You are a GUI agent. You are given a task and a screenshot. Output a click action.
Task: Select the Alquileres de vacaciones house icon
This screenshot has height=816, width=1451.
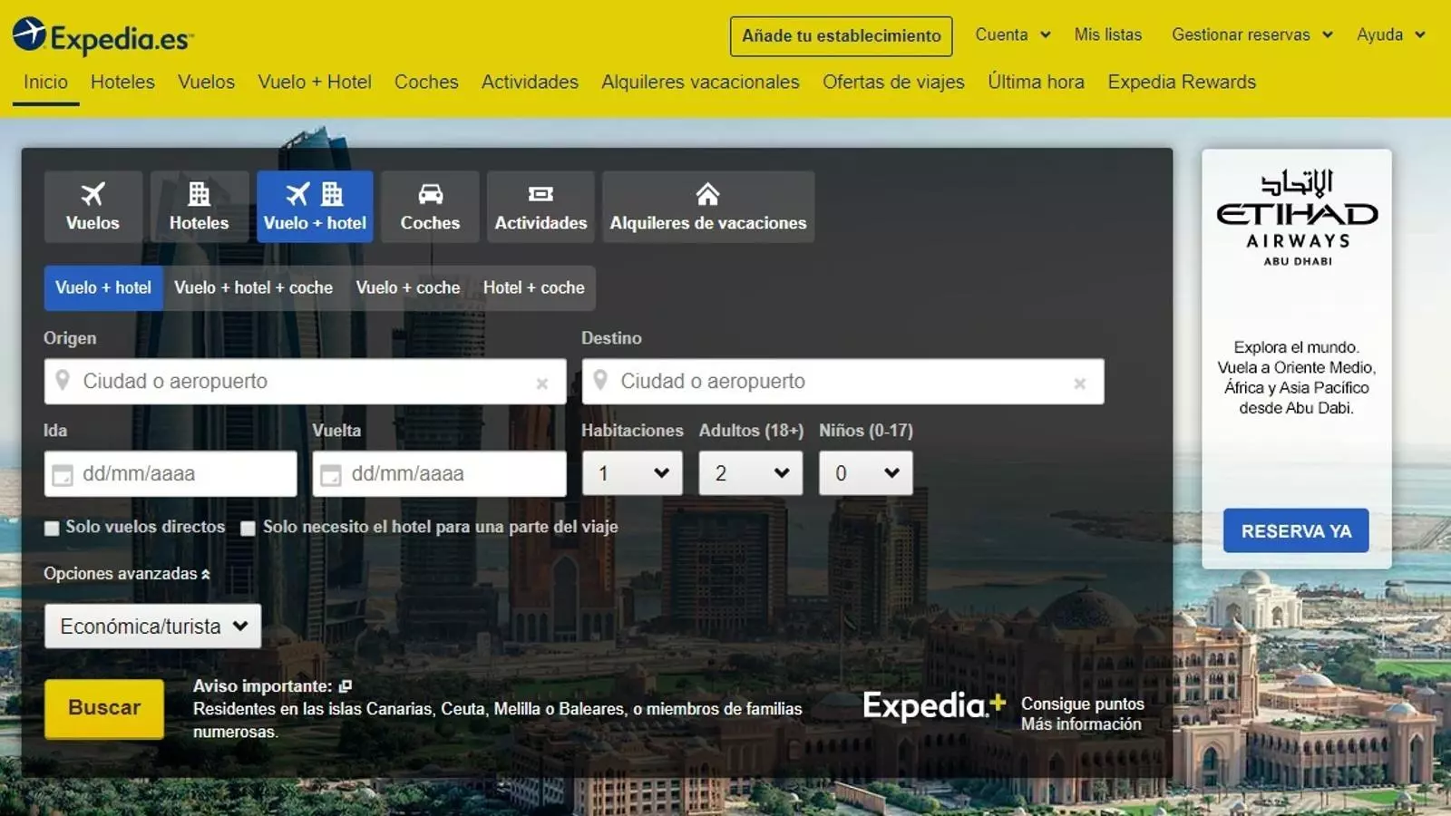coord(707,194)
